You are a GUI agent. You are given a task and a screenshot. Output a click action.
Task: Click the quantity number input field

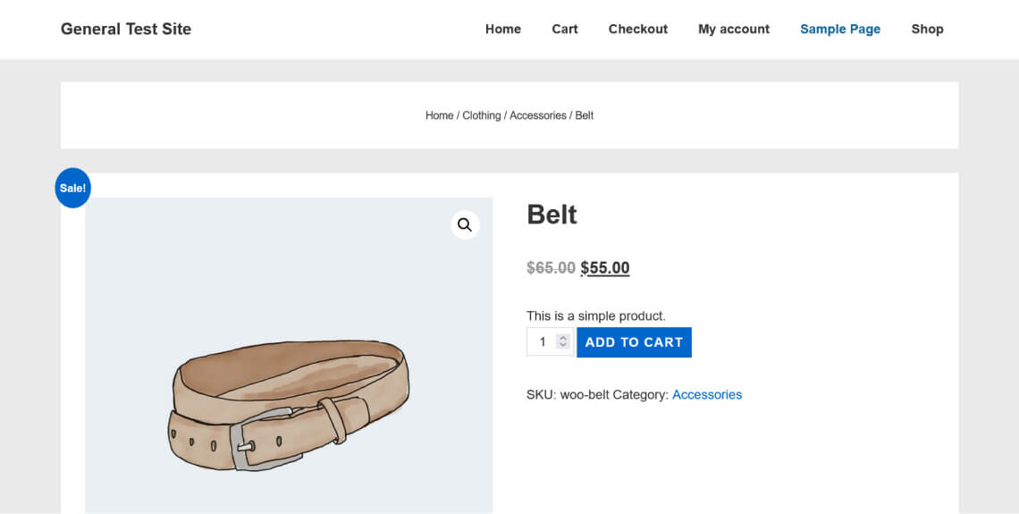[542, 342]
